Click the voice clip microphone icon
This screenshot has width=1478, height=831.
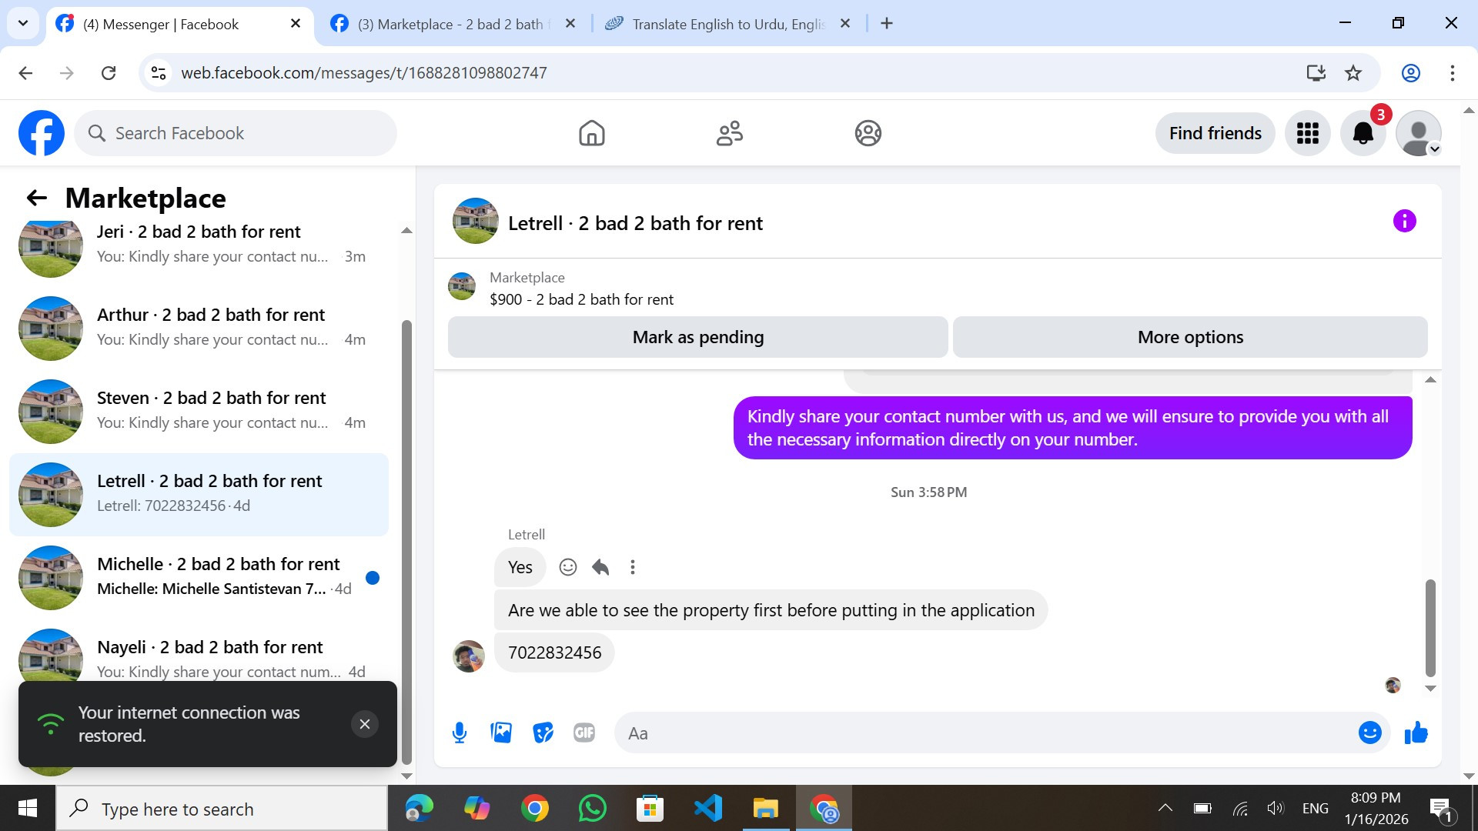pyautogui.click(x=460, y=733)
